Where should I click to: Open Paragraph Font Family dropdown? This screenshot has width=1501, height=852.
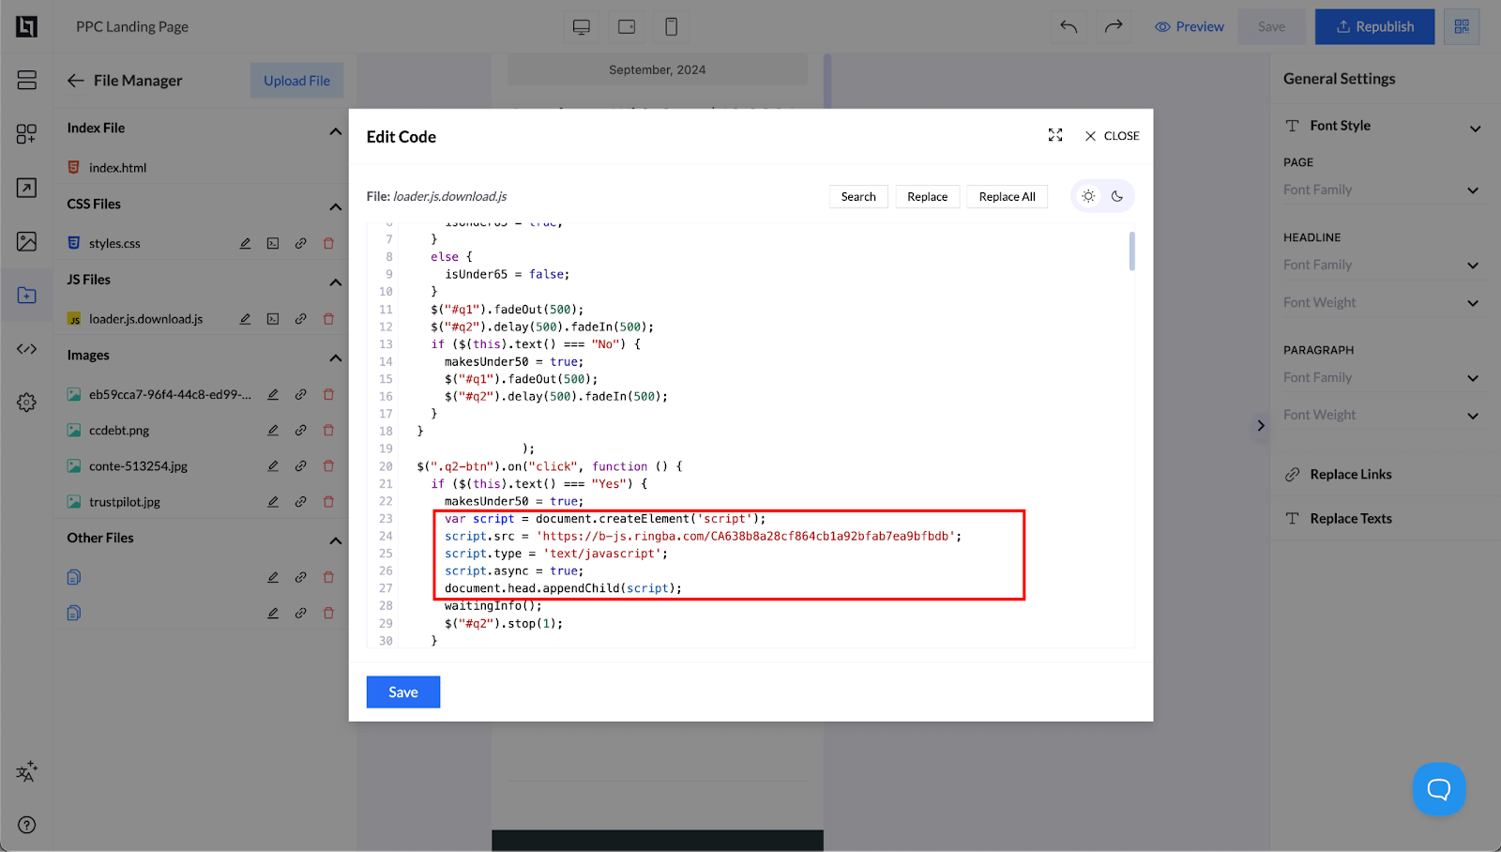(x=1383, y=377)
